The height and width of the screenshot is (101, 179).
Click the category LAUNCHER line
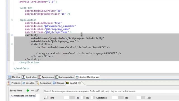pyautogui.click(x=79, y=53)
